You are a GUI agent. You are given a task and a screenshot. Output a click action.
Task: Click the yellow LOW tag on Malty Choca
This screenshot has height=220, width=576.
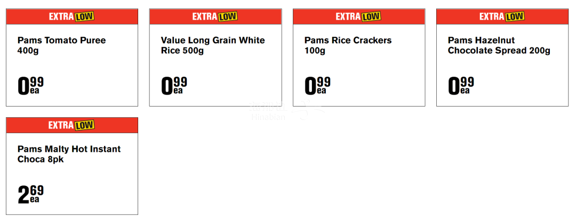click(x=84, y=125)
